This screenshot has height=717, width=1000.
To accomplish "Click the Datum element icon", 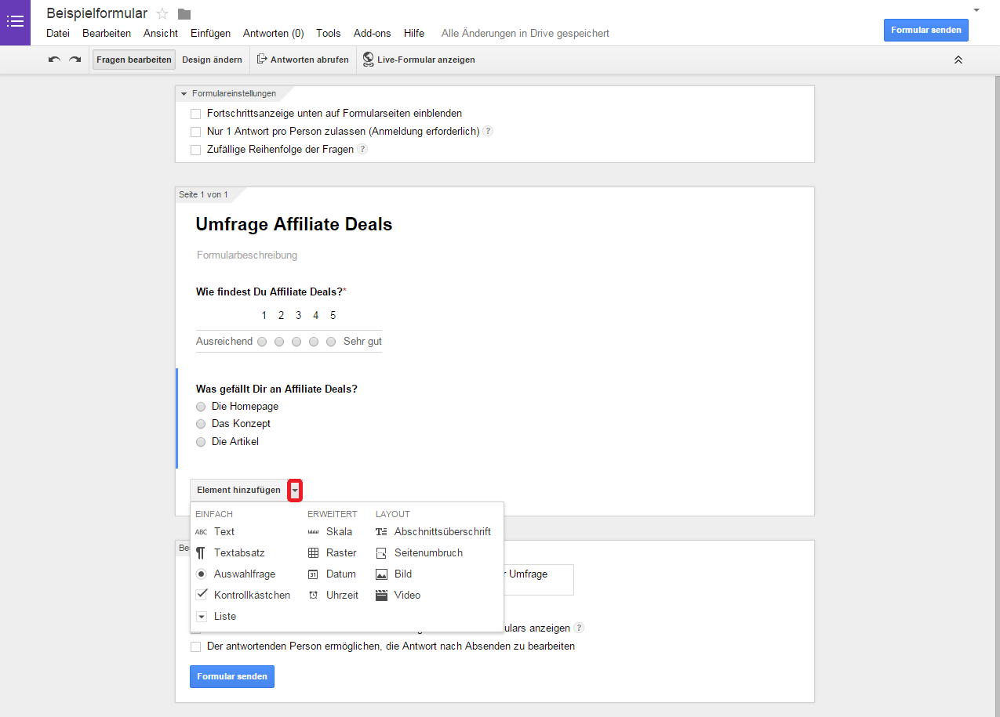I will [312, 574].
